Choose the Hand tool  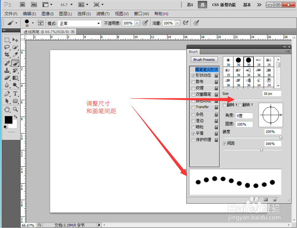7,109
